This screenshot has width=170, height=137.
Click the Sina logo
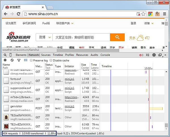coord(18,37)
